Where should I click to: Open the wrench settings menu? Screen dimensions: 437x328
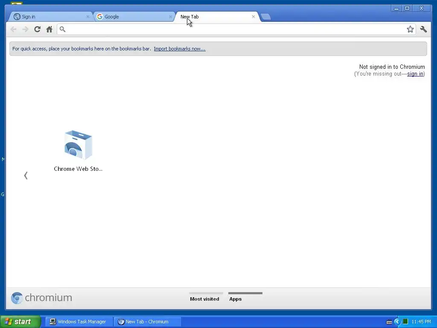click(423, 29)
